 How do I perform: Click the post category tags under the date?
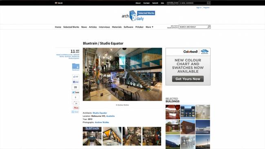tap(68, 57)
